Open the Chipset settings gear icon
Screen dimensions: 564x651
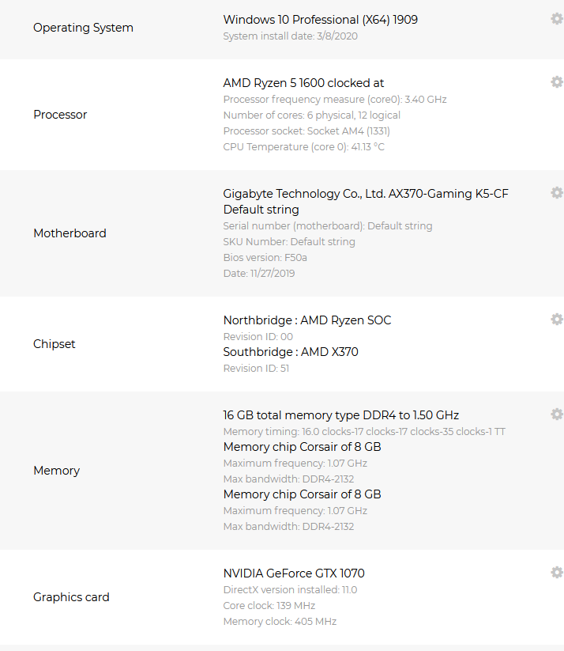(557, 320)
